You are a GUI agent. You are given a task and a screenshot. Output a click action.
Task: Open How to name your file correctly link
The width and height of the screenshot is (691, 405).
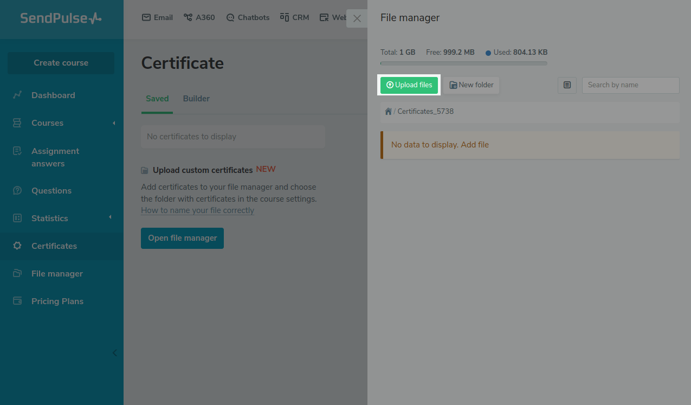pyautogui.click(x=197, y=210)
